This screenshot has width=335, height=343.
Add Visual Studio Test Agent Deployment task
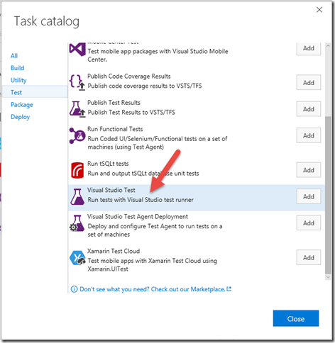[x=309, y=223]
